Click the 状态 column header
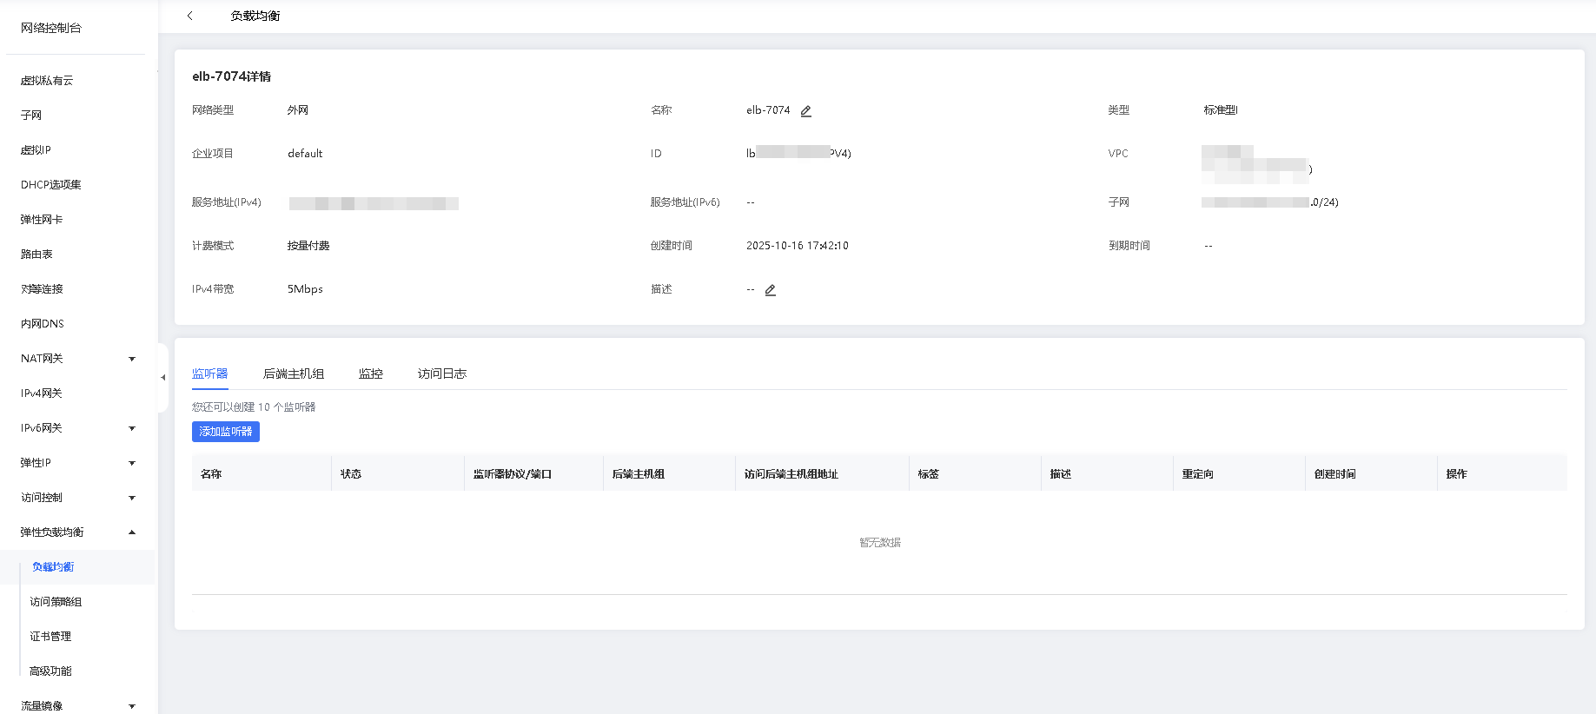The image size is (1596, 714). coord(351,474)
